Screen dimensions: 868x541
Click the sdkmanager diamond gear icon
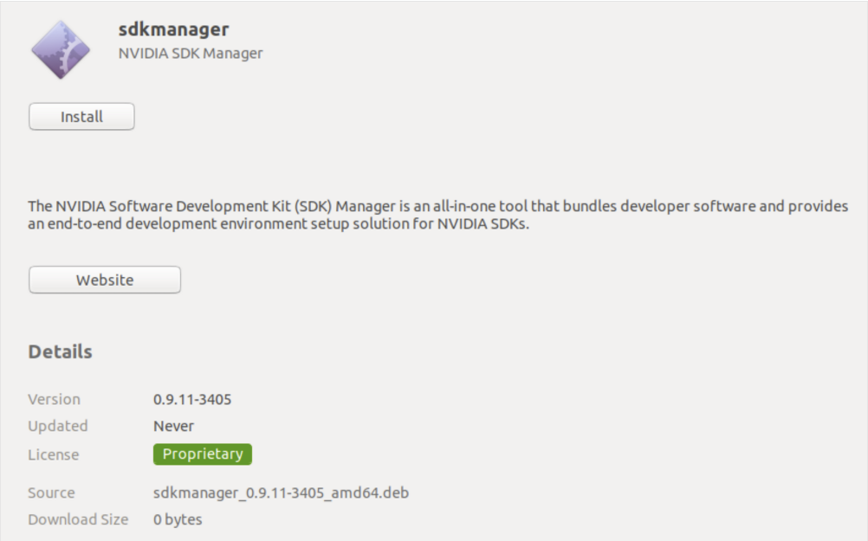click(61, 50)
